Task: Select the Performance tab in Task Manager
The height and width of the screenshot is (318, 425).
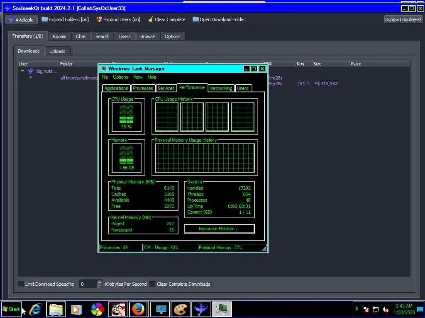Action: [x=192, y=87]
